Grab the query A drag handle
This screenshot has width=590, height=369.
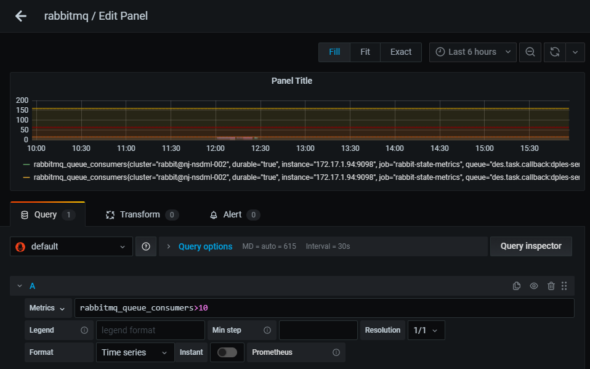(x=564, y=286)
